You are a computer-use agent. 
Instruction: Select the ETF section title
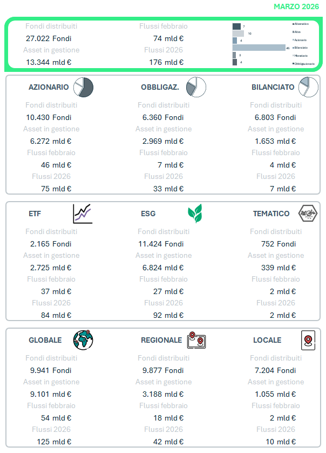35,214
